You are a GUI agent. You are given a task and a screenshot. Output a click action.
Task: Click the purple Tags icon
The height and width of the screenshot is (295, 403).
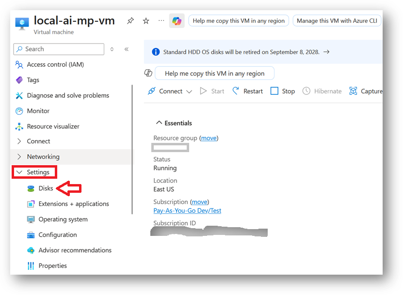(x=19, y=80)
